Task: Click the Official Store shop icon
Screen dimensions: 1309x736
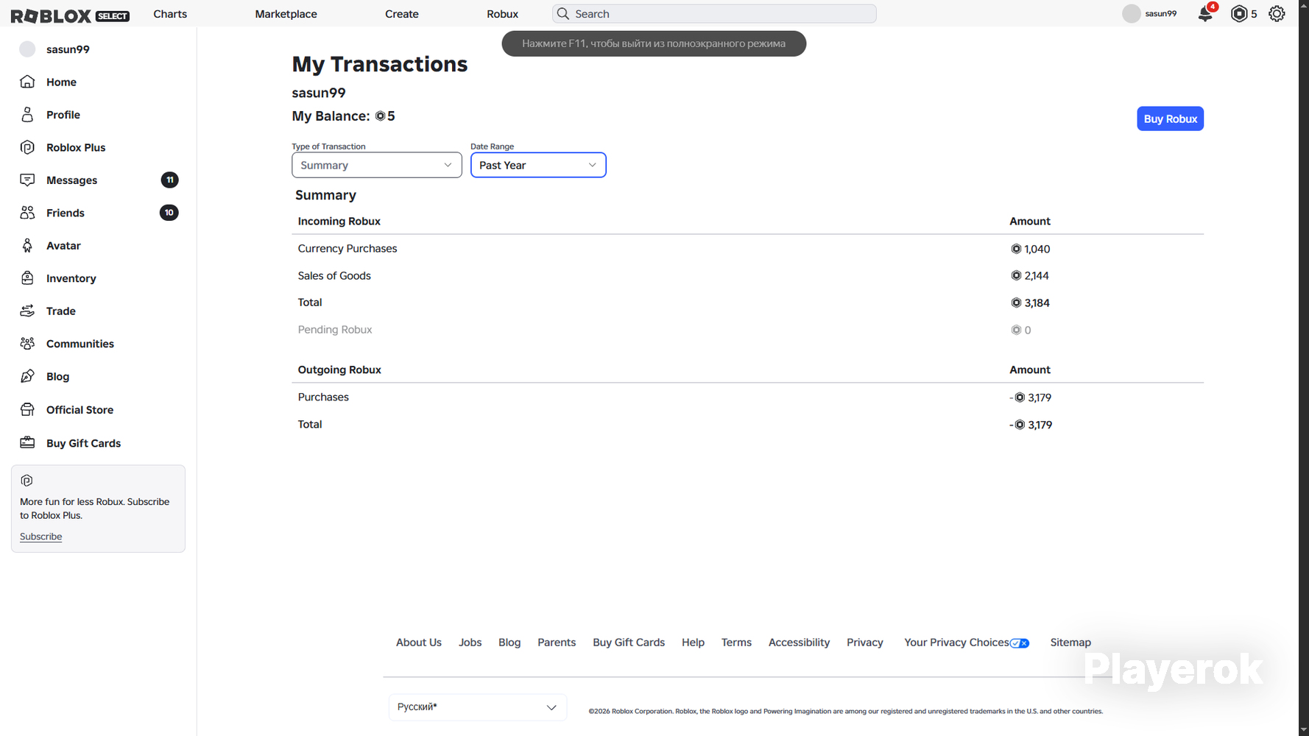Action: tap(27, 409)
